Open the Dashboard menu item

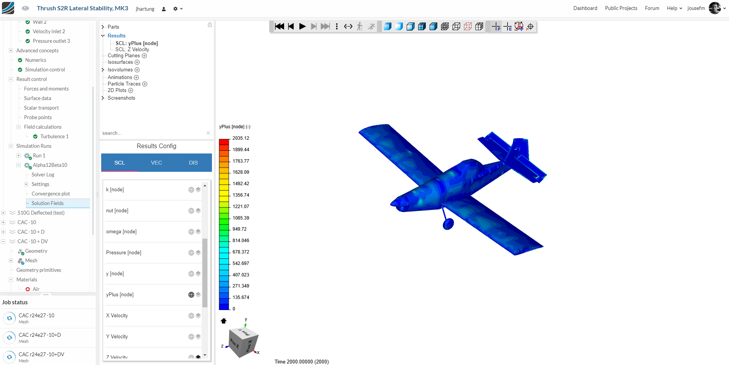[585, 8]
